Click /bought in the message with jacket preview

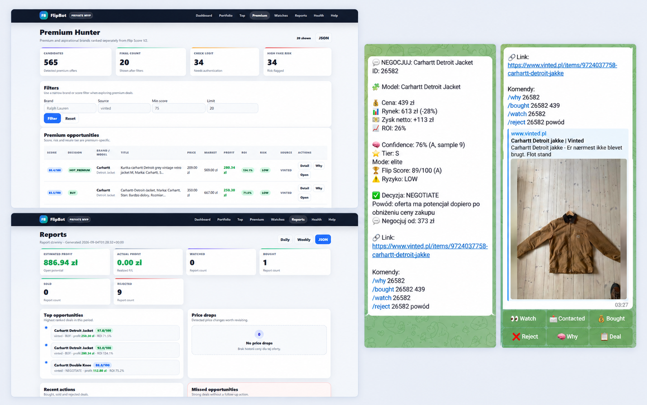pyautogui.click(x=518, y=106)
